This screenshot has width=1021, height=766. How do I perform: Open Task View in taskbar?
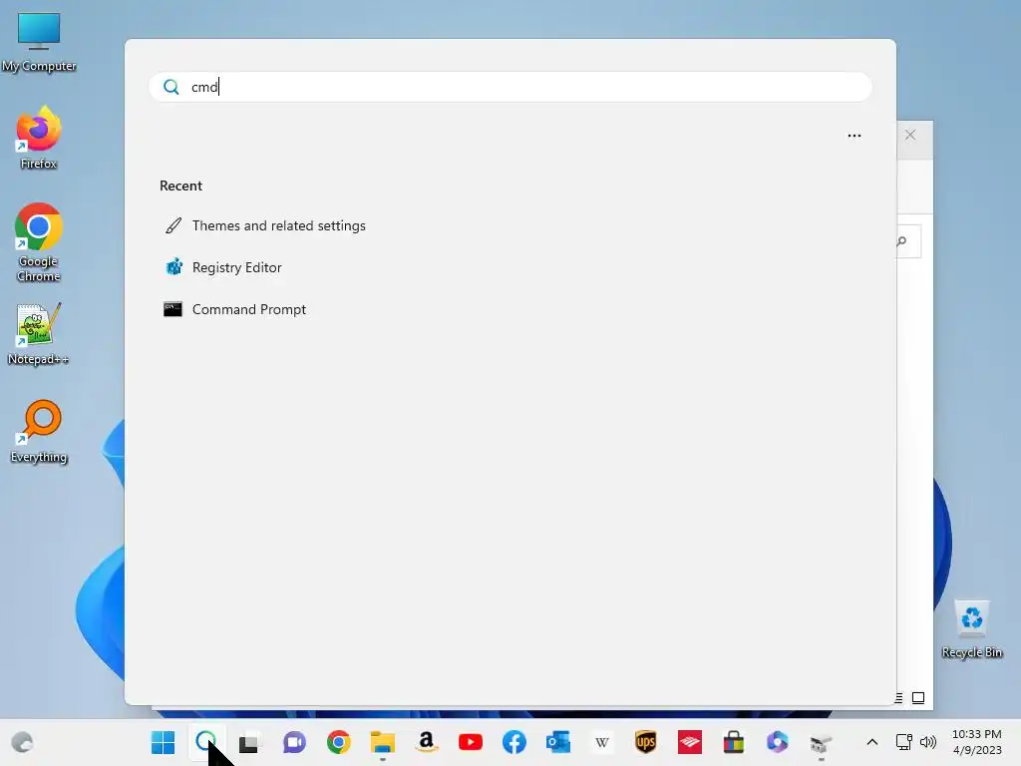248,742
